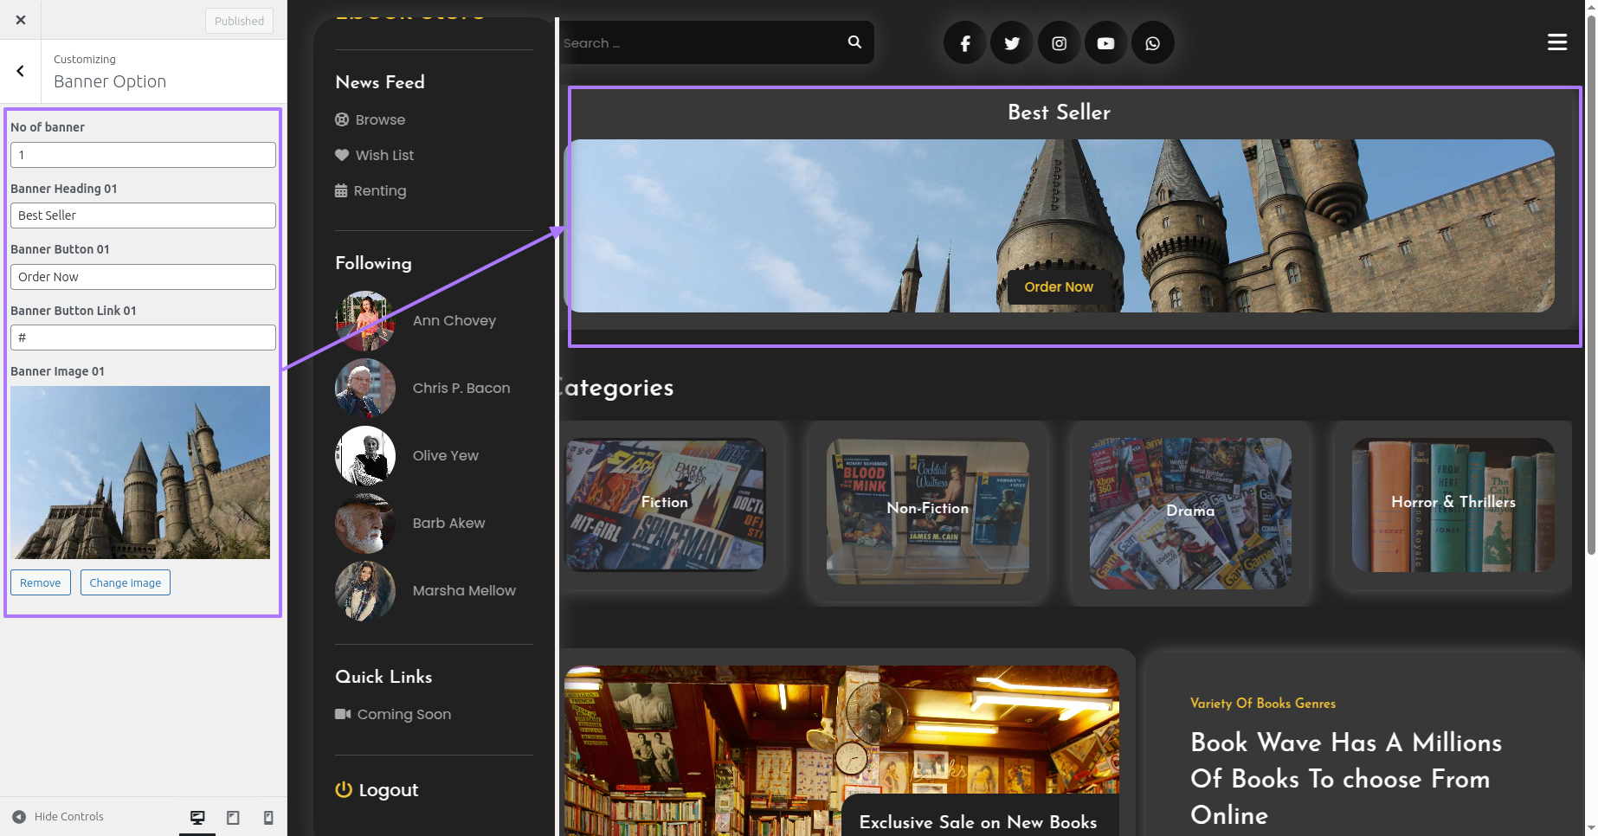Open Coming Soon quick link
1598x836 pixels.
tap(404, 714)
